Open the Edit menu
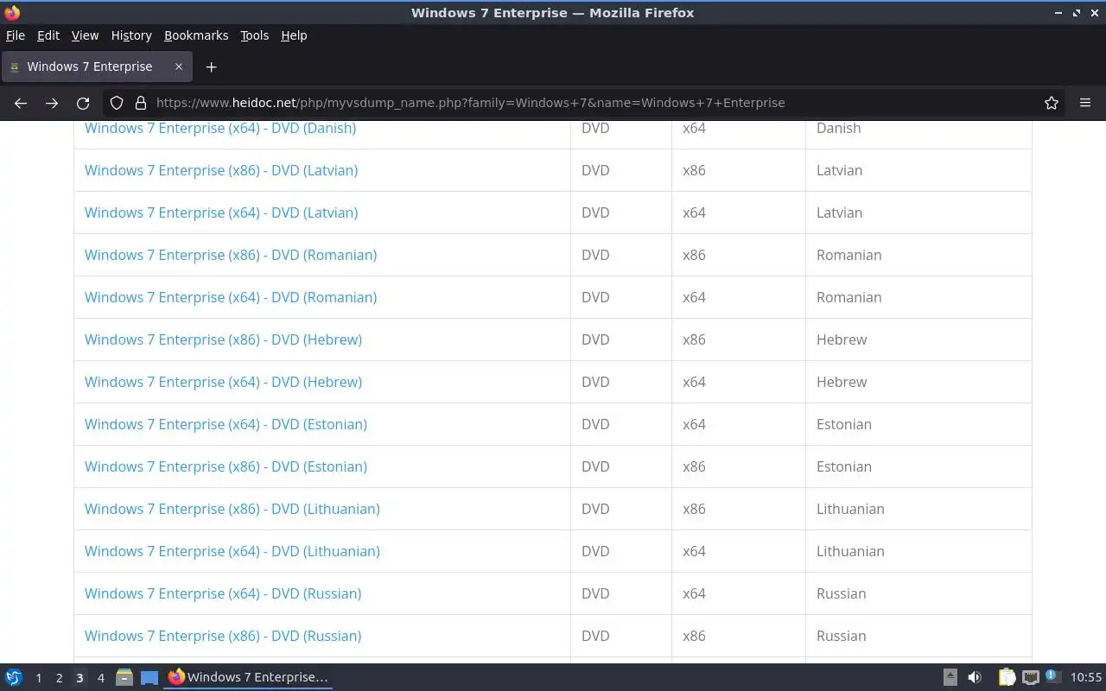Screen dimensions: 1106x691 pyautogui.click(x=48, y=35)
